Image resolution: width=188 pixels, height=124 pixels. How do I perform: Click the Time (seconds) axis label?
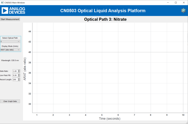tap(110, 119)
